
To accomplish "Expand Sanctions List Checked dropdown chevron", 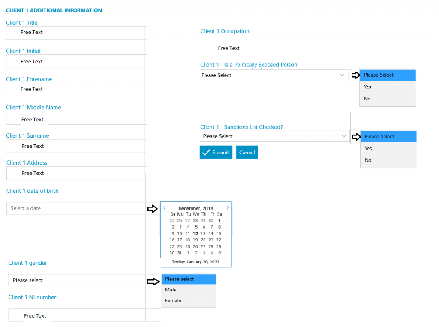I will pyautogui.click(x=343, y=136).
